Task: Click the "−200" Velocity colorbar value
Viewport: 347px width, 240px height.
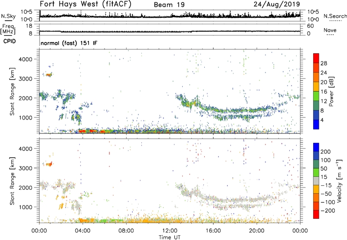Action: 328,211
